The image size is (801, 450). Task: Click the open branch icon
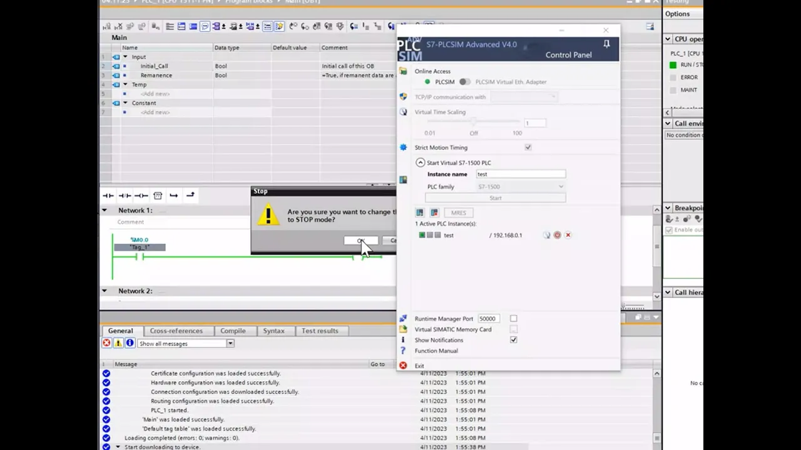[174, 196]
